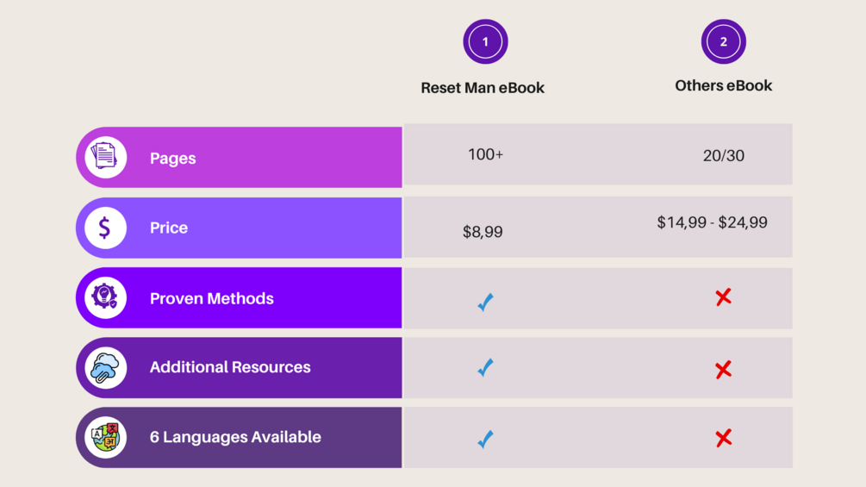The height and width of the screenshot is (487, 866).
Task: Click the Price dollar sign icon
Action: (105, 228)
